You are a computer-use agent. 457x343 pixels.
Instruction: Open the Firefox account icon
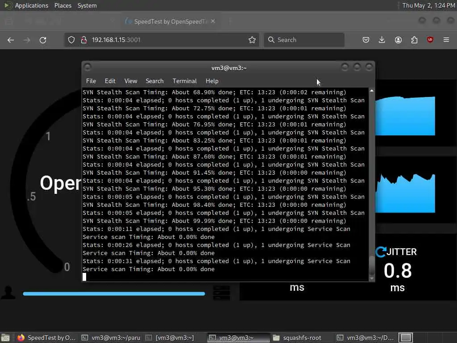(x=398, y=40)
